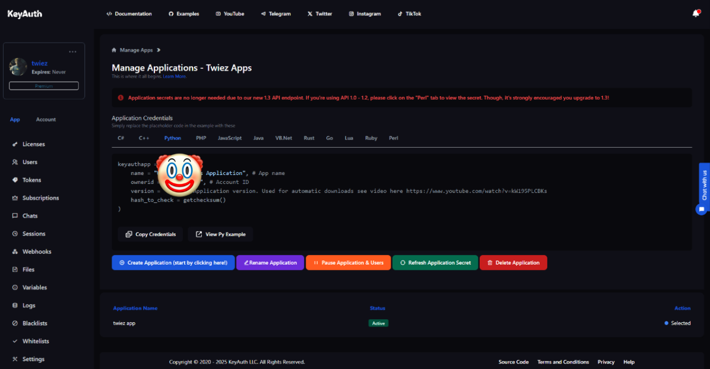Click the twiez app application name
The image size is (710, 369).
click(124, 323)
